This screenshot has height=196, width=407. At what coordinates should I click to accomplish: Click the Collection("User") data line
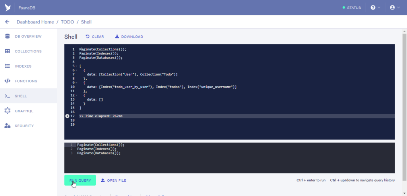coord(132,74)
